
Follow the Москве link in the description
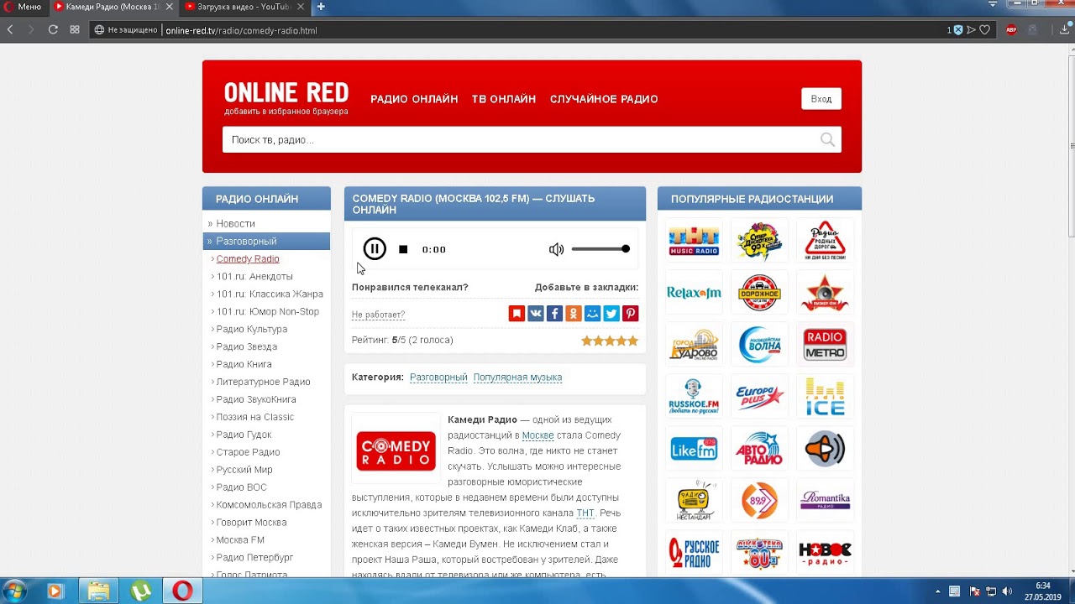(x=537, y=435)
